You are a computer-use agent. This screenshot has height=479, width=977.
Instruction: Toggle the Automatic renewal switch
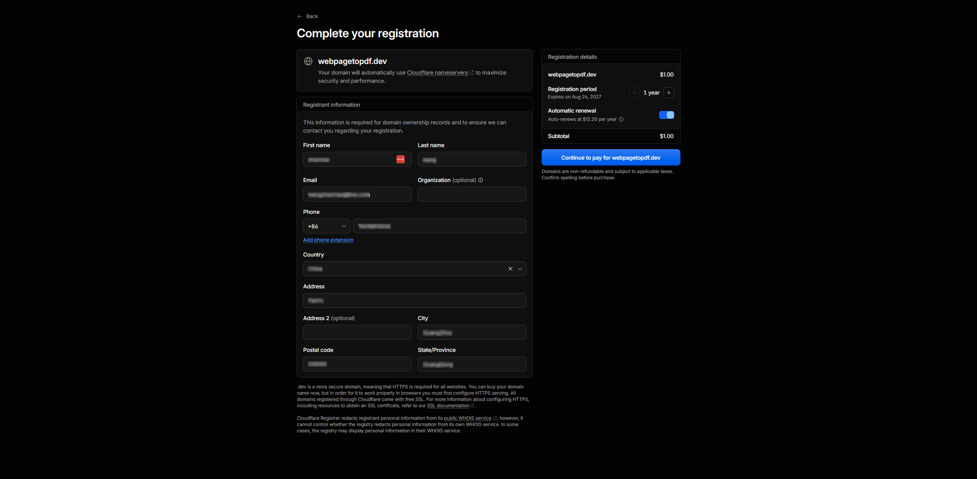pos(667,115)
